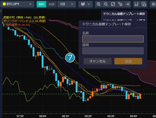156x118 pixels.
Task: Switch price display to BID
Action: pos(41,4)
